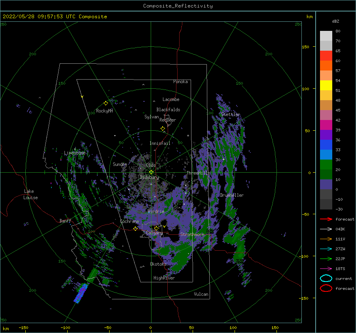Click the HighRiver city label

tap(164, 278)
